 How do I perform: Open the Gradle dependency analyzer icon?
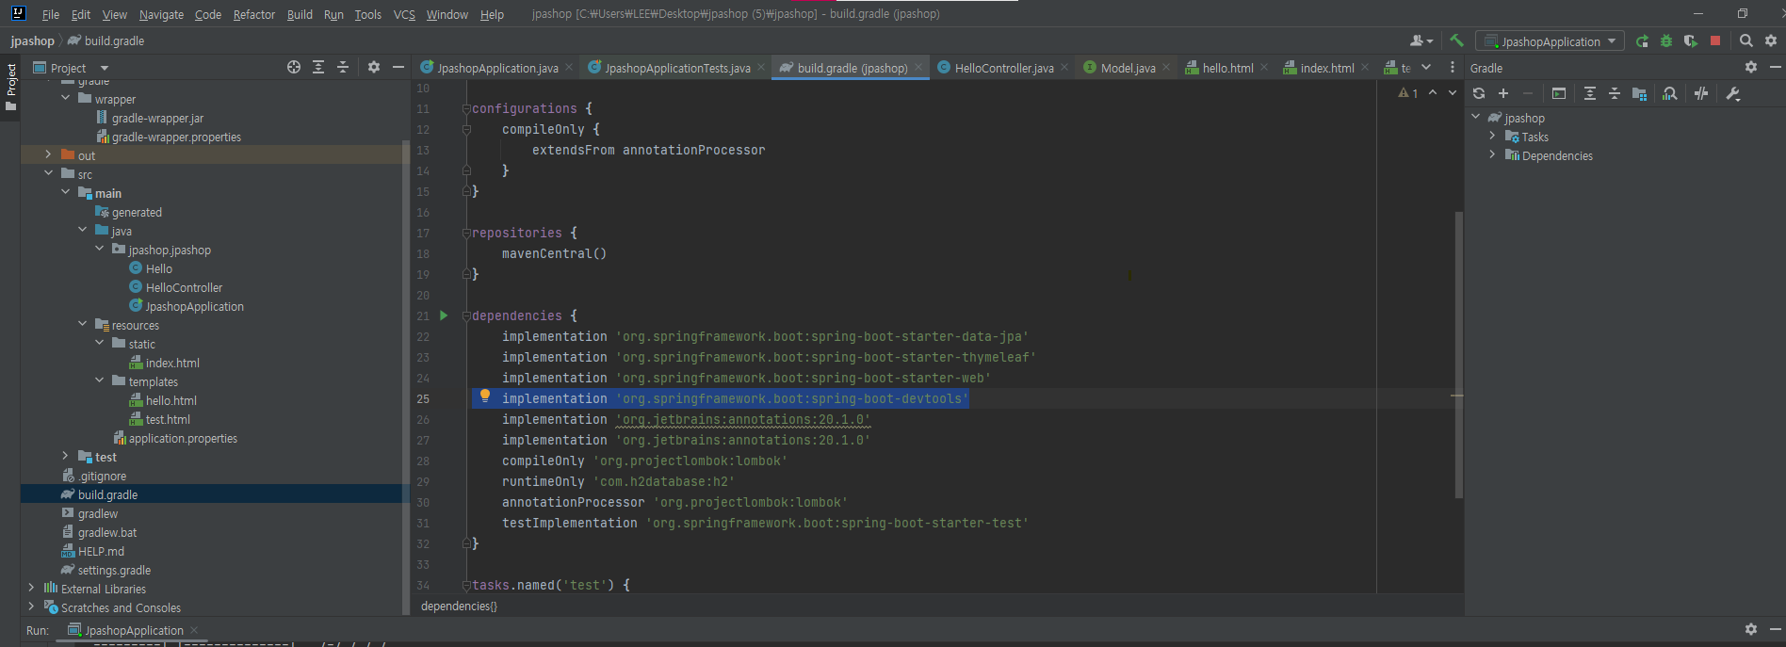1670,93
